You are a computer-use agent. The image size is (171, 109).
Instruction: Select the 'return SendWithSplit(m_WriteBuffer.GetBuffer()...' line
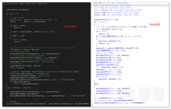click(x=48, y=104)
